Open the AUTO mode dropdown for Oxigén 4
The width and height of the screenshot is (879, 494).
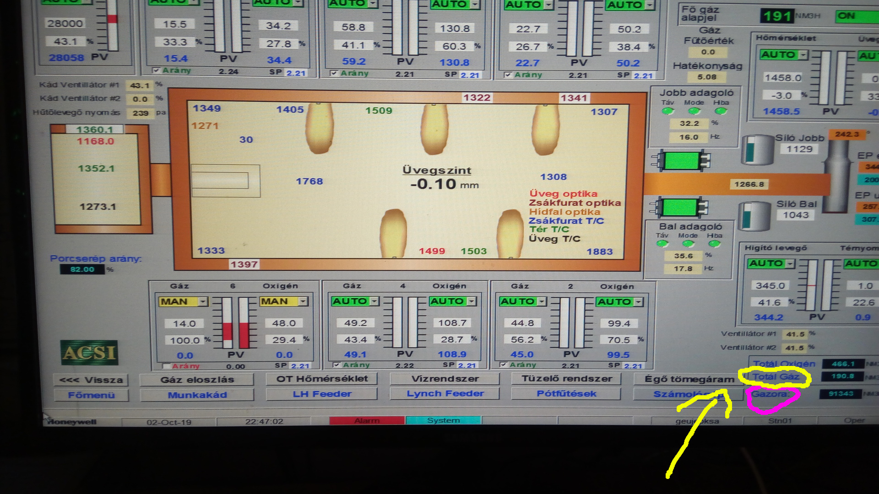click(472, 301)
